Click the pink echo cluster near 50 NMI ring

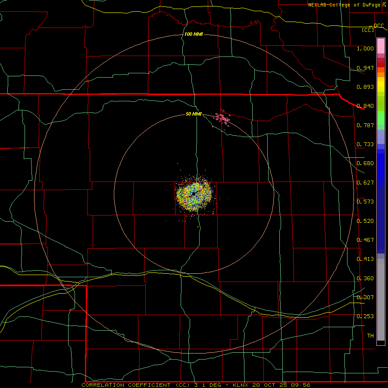tap(222, 118)
